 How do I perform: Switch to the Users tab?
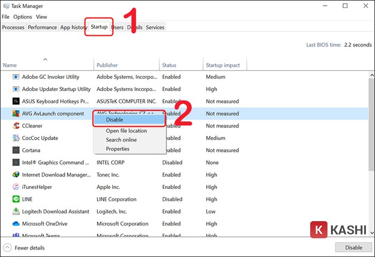point(117,27)
